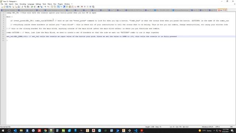Click the Copy toolbar icon

pyautogui.click(x=25, y=7)
